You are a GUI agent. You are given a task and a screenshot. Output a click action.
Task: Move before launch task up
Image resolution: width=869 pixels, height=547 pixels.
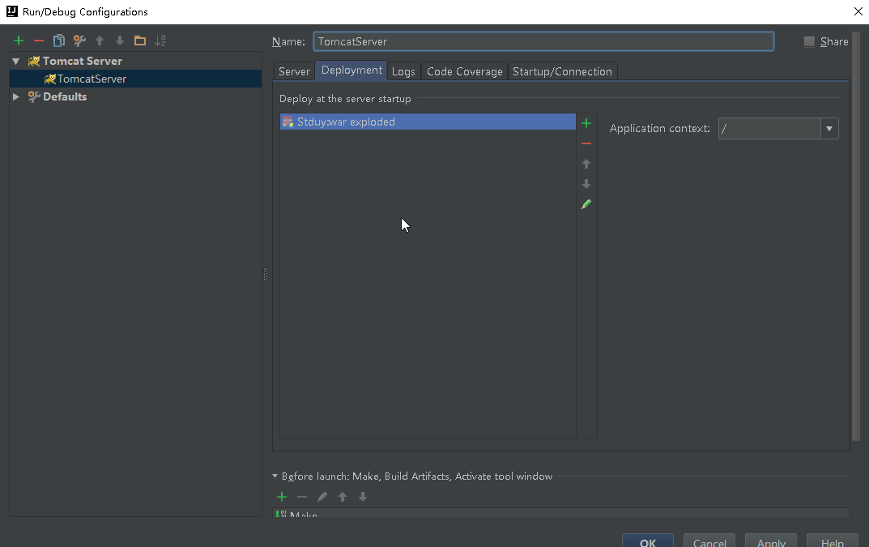click(x=343, y=497)
